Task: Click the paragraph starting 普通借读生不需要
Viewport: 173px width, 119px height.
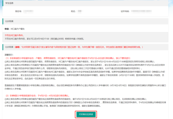Action: pos(85,87)
